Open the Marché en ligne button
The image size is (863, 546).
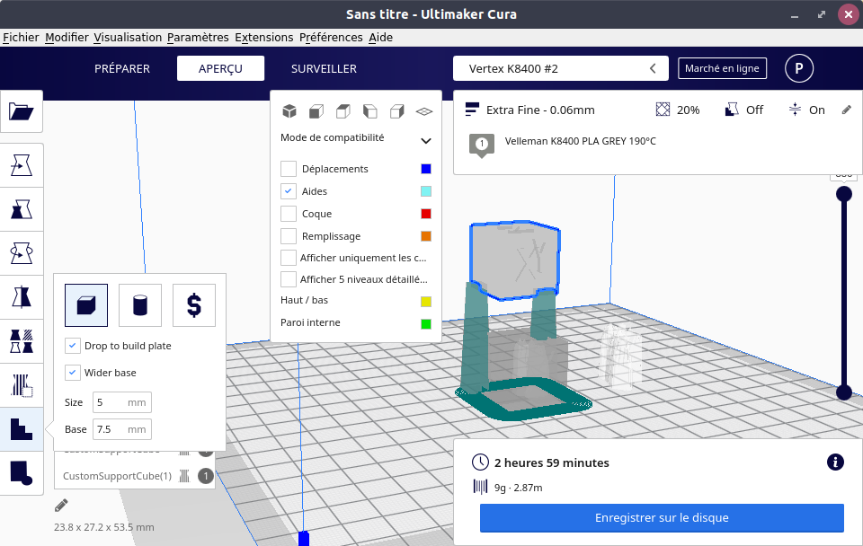pos(722,68)
